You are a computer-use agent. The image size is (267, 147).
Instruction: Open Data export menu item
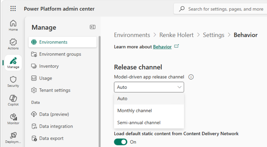[x=63, y=138]
